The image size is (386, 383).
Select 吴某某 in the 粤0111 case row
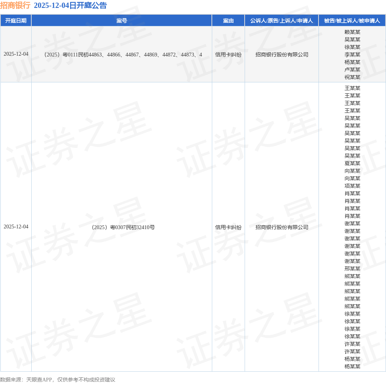tap(352, 40)
